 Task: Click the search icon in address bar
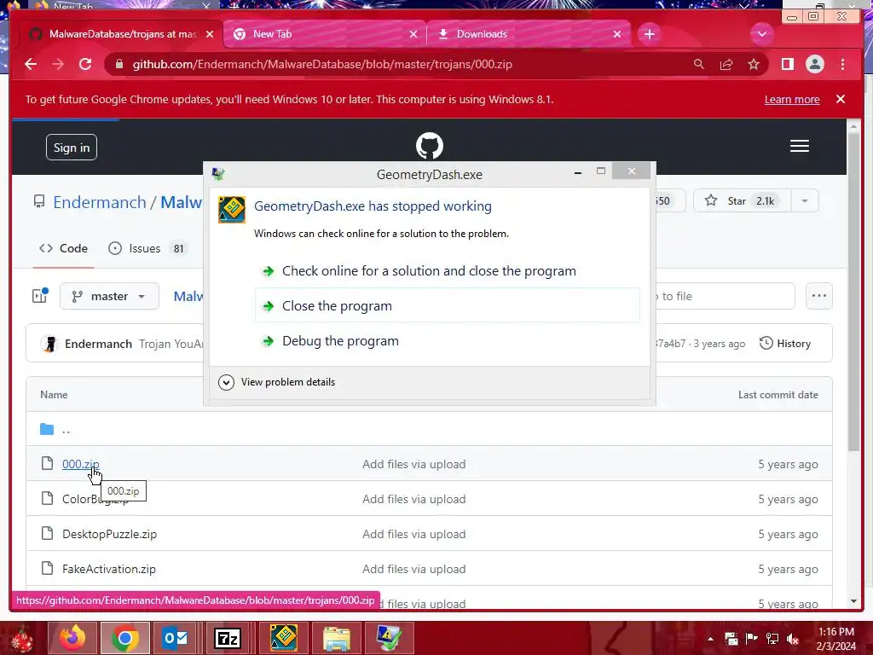699,64
